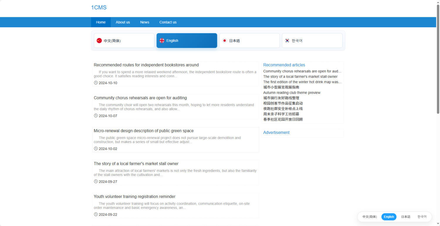Open article 'Micro-renewal design description of public green space'
440x226 pixels.
pos(144,131)
